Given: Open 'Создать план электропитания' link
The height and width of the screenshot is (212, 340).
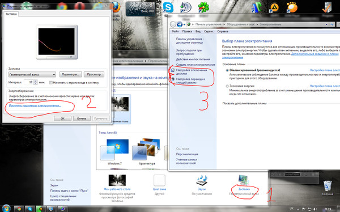Looking at the screenshot, I should 195,65.
